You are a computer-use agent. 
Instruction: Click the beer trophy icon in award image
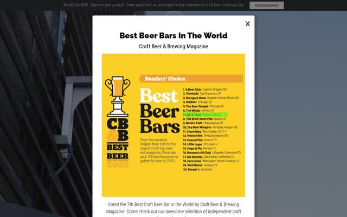118,97
